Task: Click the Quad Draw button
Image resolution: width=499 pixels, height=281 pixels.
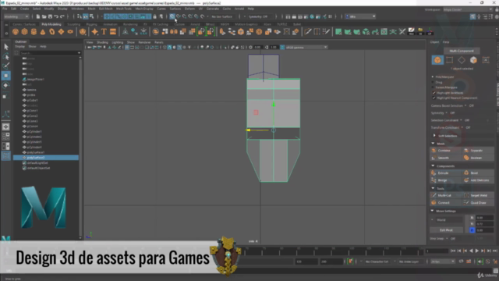Action: (x=478, y=203)
